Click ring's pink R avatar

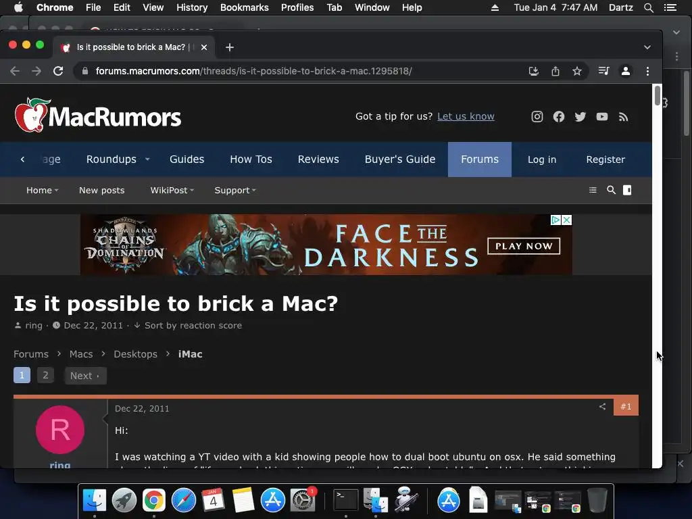pos(60,430)
